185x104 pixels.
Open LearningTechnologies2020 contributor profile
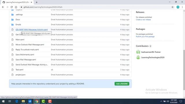click(153, 57)
